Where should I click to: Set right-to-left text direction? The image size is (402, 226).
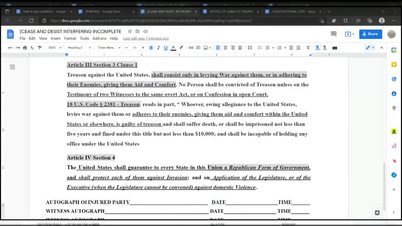coord(325,48)
